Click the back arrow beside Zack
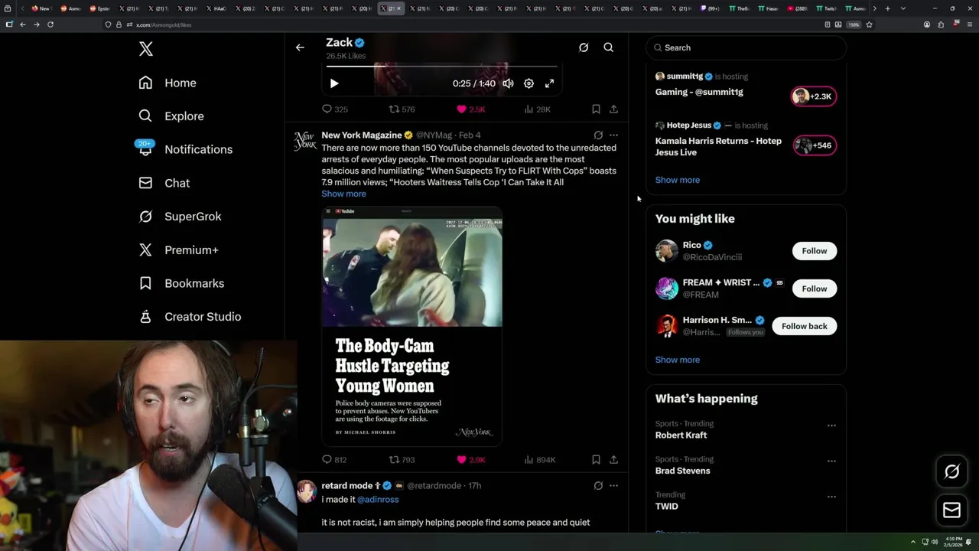The width and height of the screenshot is (979, 551). (300, 47)
